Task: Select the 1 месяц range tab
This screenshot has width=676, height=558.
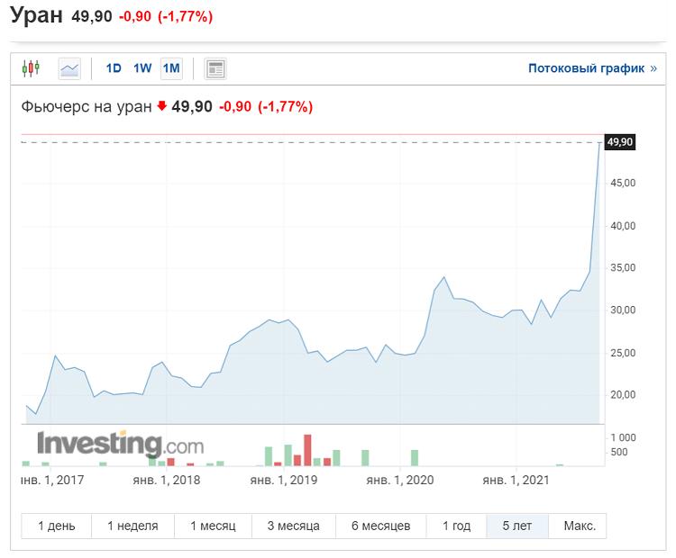Action: [x=213, y=526]
